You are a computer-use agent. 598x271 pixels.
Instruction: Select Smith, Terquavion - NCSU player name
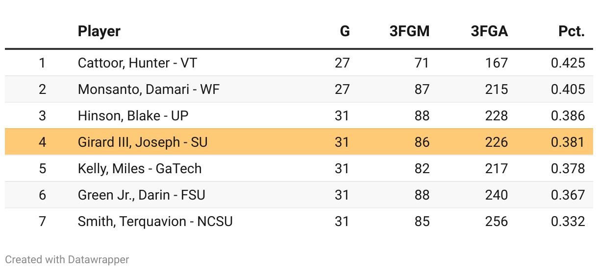[x=155, y=222]
